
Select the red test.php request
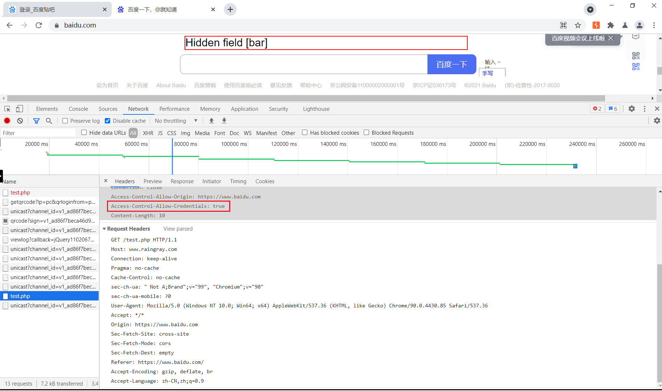click(49, 192)
